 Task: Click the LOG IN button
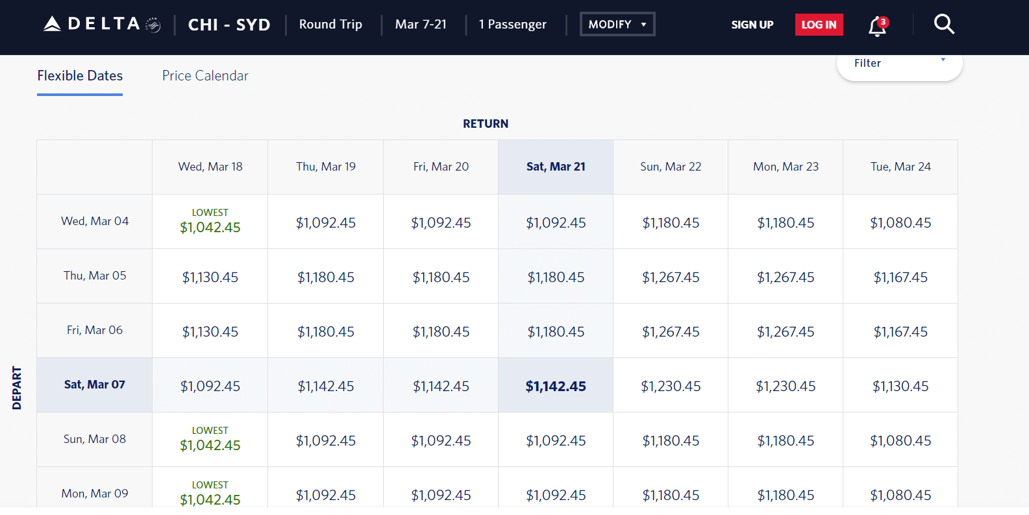819,25
